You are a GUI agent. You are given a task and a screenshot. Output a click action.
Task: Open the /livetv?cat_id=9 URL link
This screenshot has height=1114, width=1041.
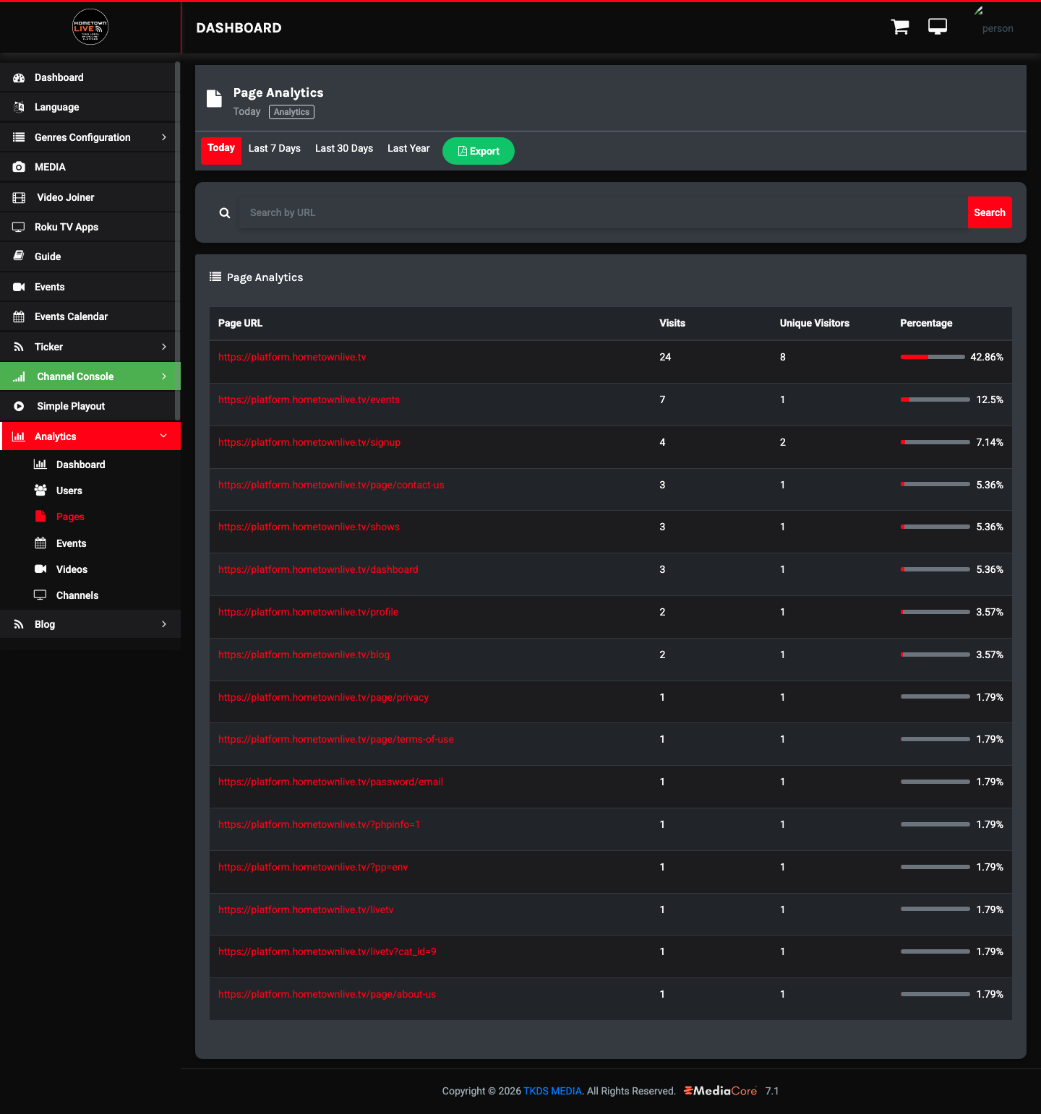point(327,951)
